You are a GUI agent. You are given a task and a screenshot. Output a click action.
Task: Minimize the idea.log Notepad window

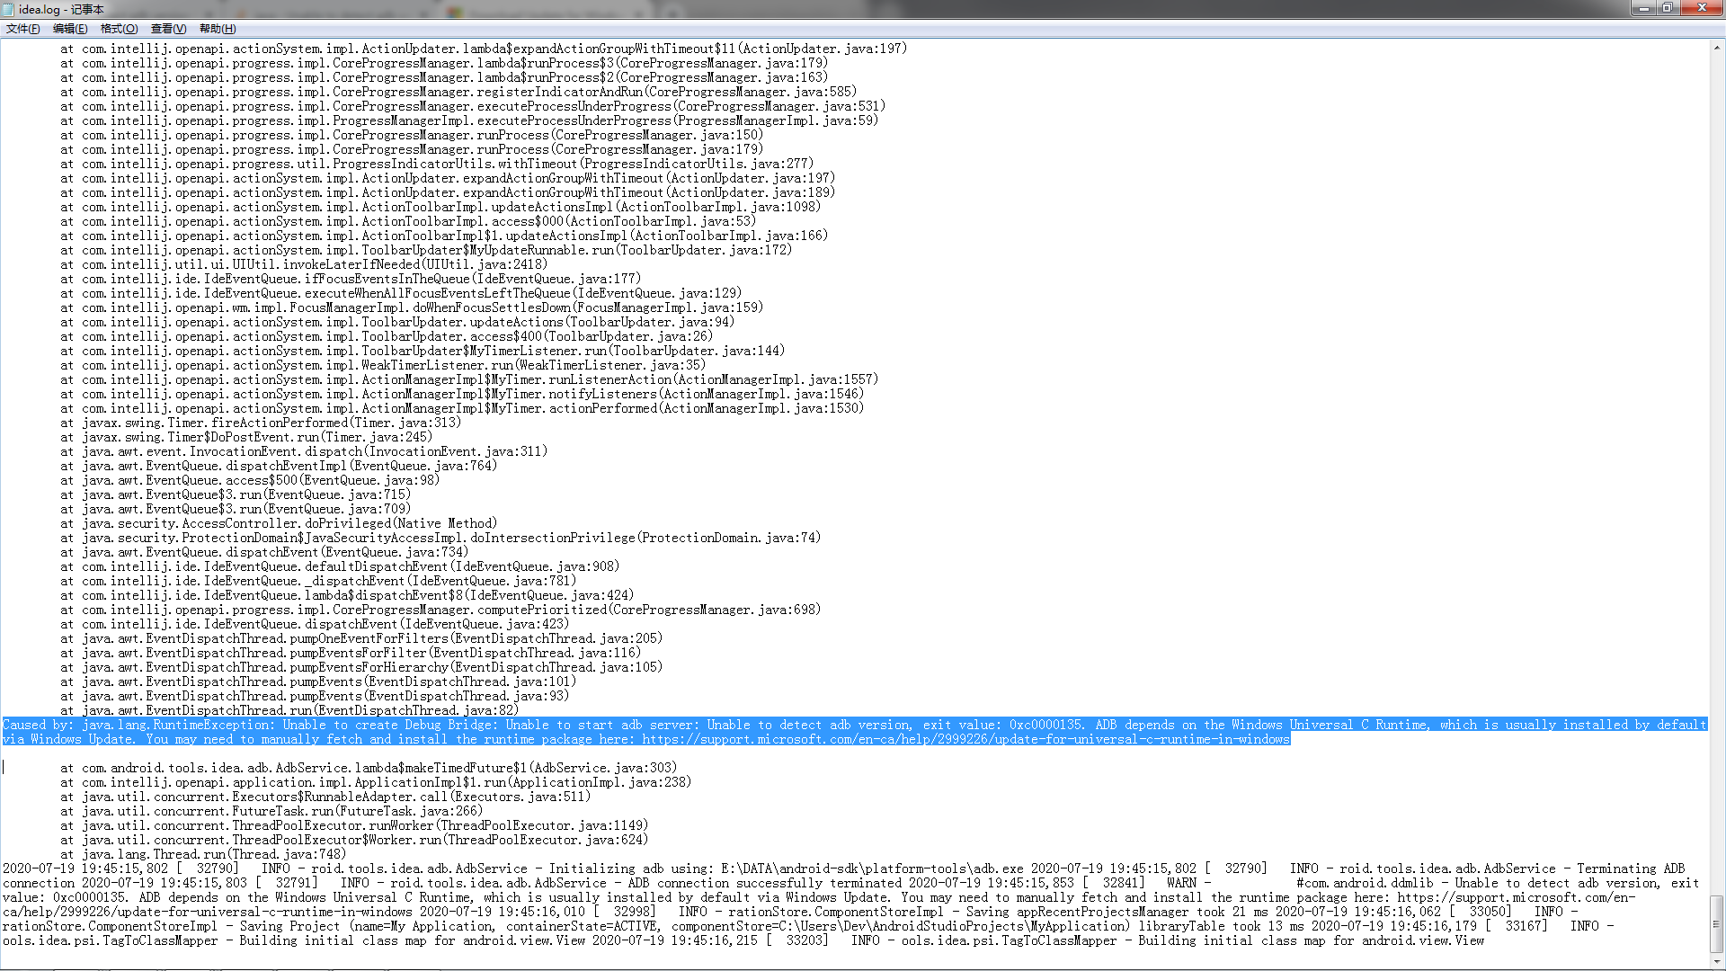coord(1644,8)
